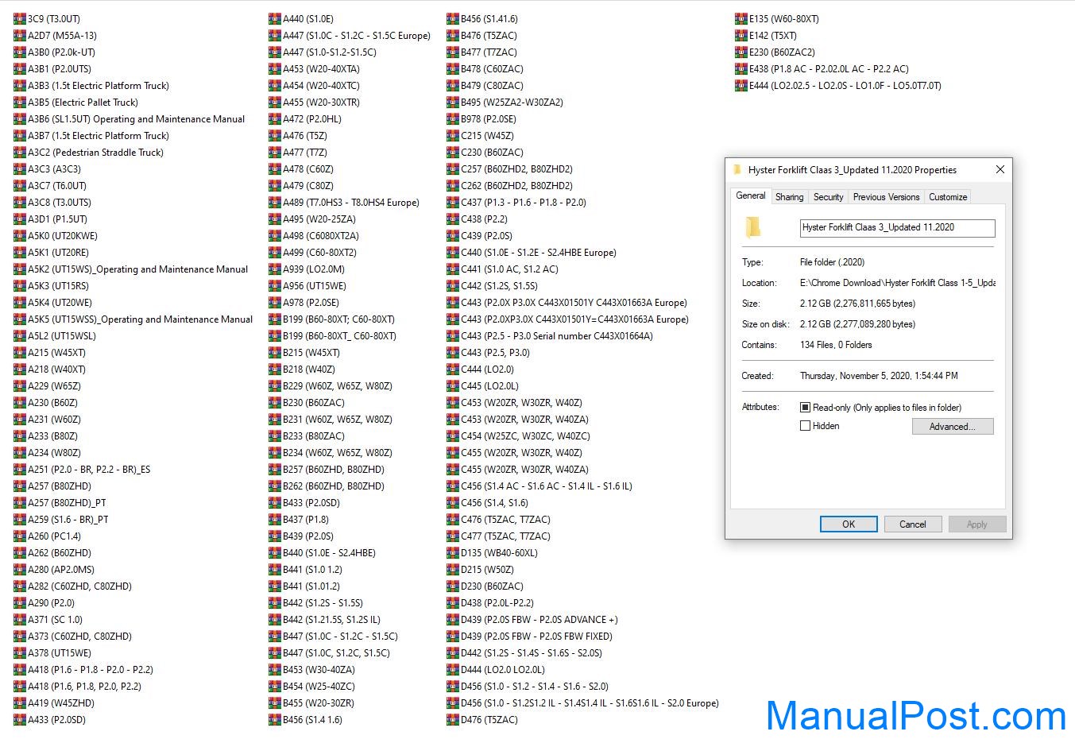Click the archive icon for B456 (S1.41.6)
Screen dimensions: 1075x743
[x=453, y=18]
